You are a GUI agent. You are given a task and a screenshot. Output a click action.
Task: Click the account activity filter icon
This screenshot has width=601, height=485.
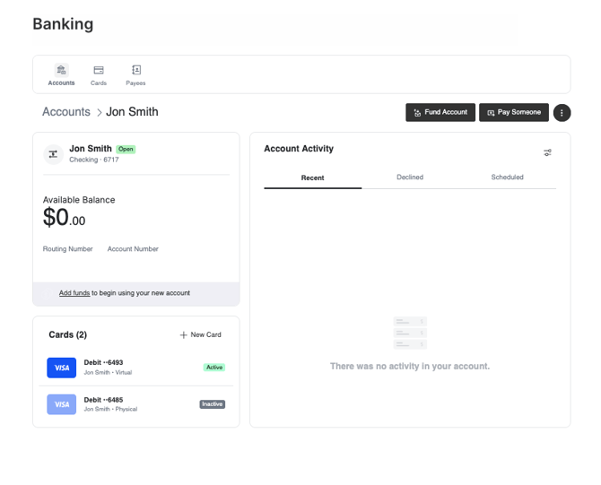coord(547,153)
